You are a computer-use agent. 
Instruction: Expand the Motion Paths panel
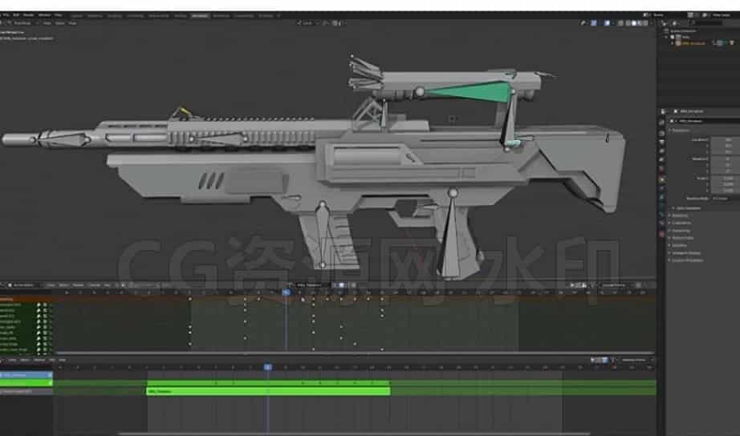coord(682,238)
